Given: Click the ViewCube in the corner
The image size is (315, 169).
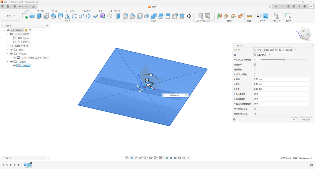Looking at the screenshot, I should pos(304,34).
